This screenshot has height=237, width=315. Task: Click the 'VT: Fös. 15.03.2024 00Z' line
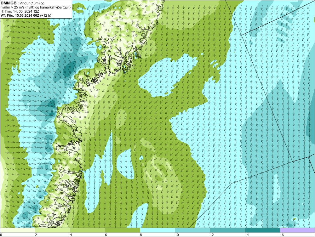(x=20, y=15)
